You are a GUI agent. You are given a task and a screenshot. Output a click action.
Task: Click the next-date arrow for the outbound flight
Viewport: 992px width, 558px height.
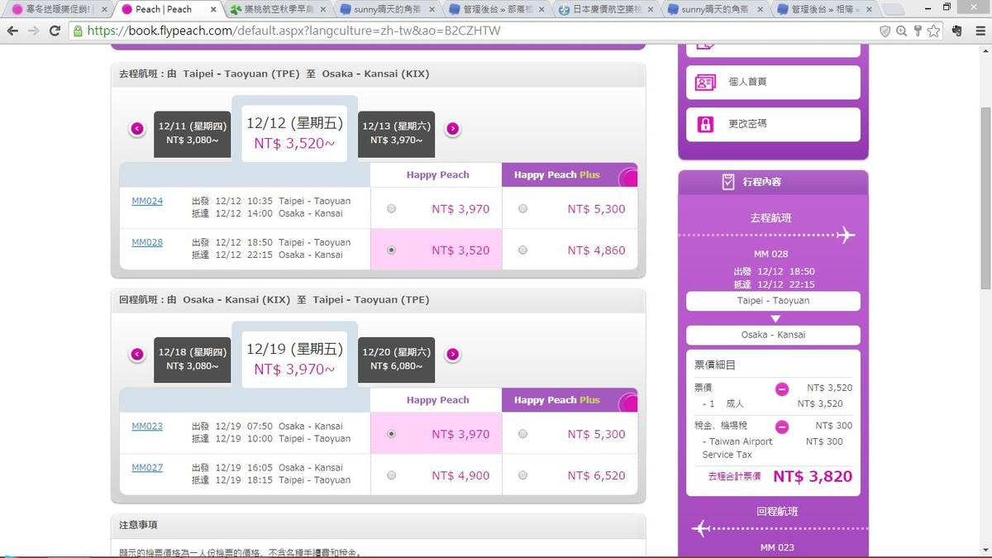coord(453,128)
